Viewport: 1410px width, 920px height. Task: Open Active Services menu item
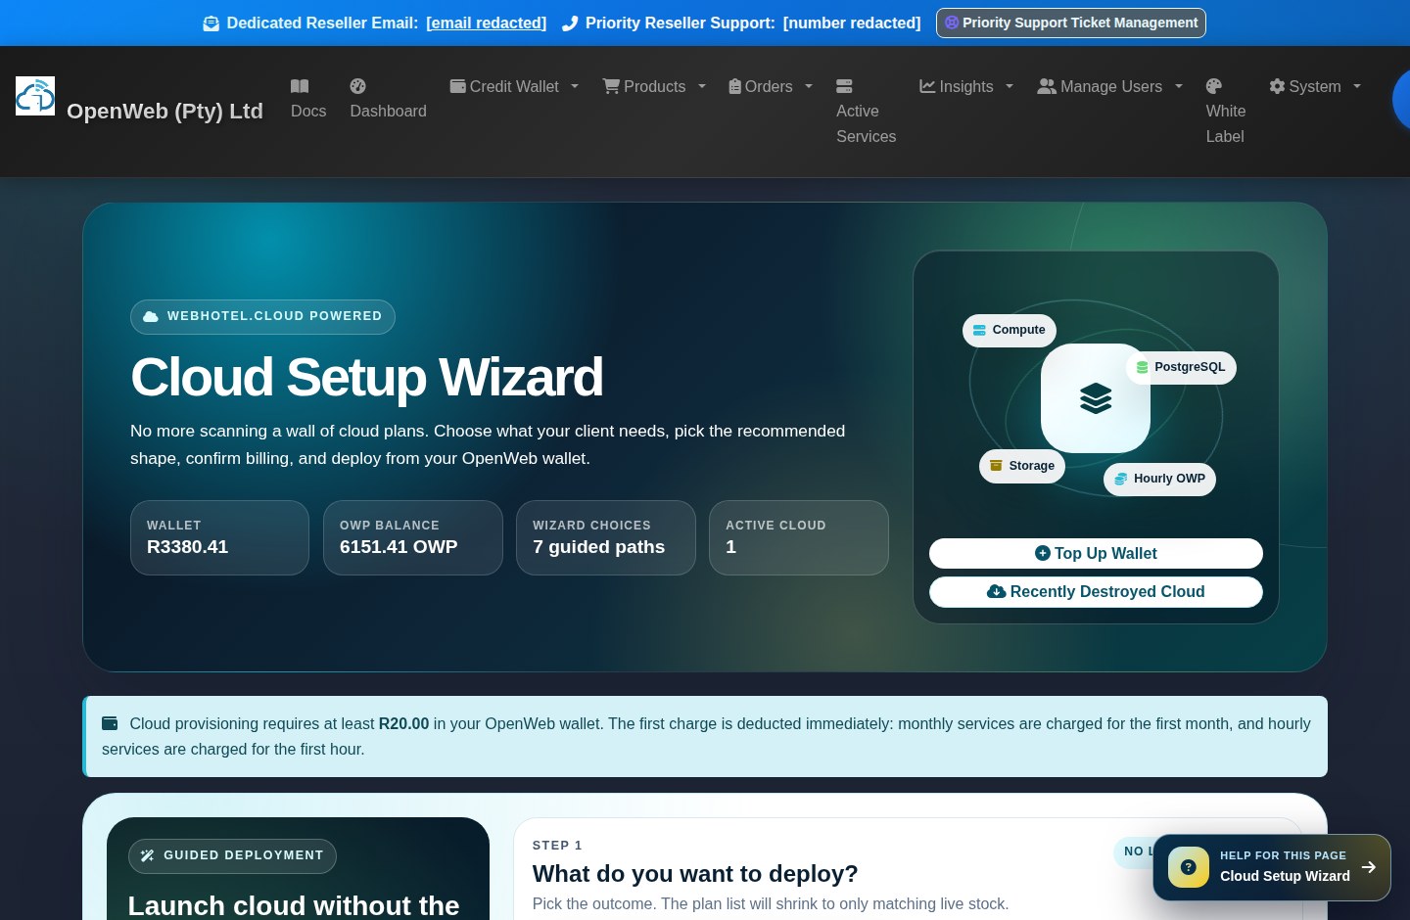(x=866, y=112)
